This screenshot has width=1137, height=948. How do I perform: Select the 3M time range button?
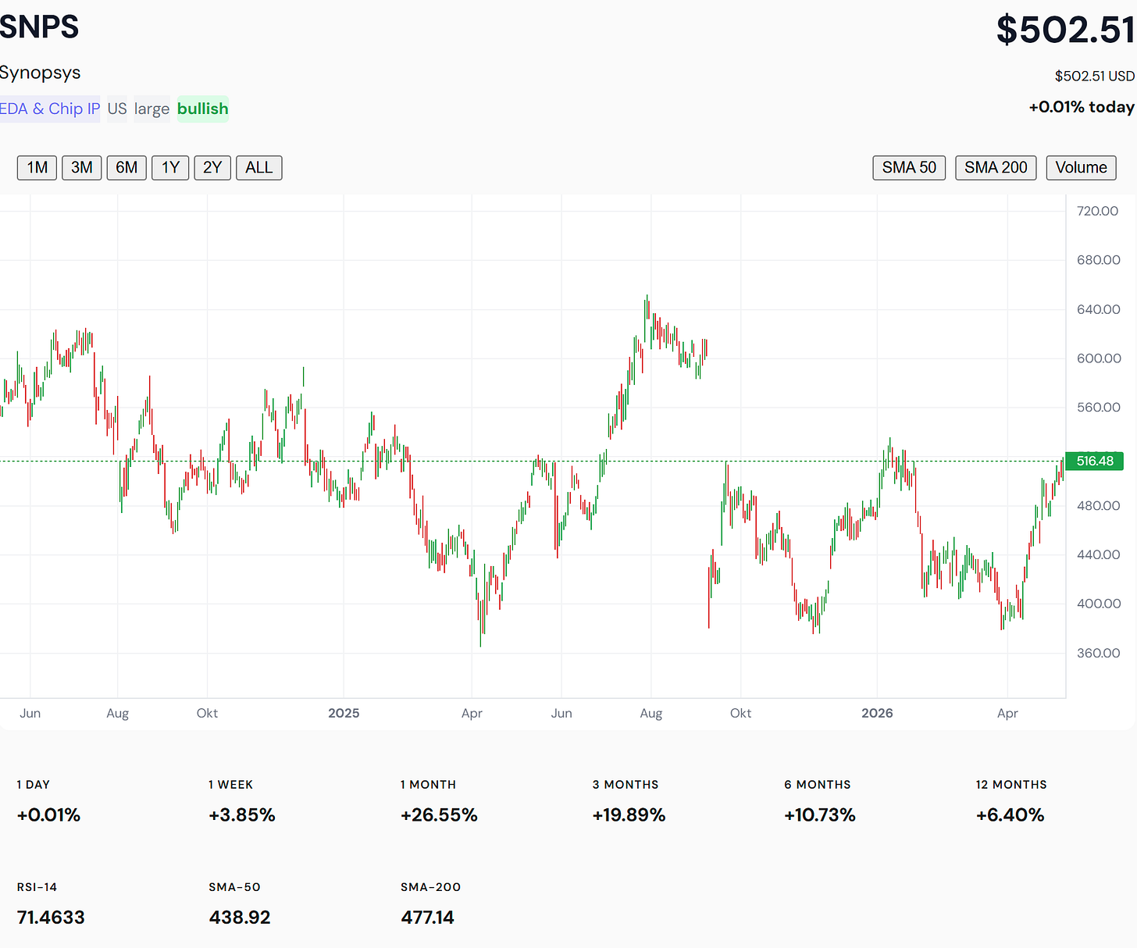[81, 168]
